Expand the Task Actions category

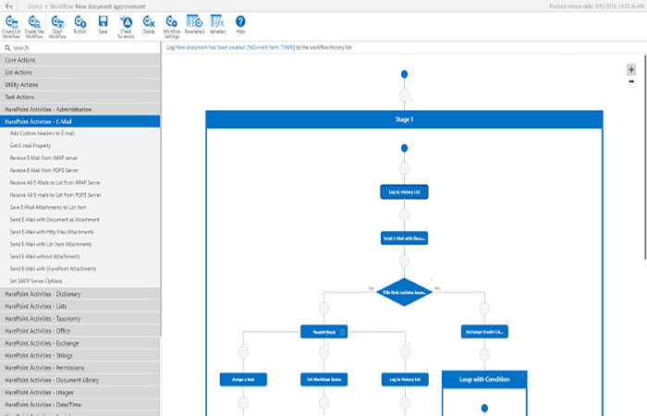[x=80, y=97]
